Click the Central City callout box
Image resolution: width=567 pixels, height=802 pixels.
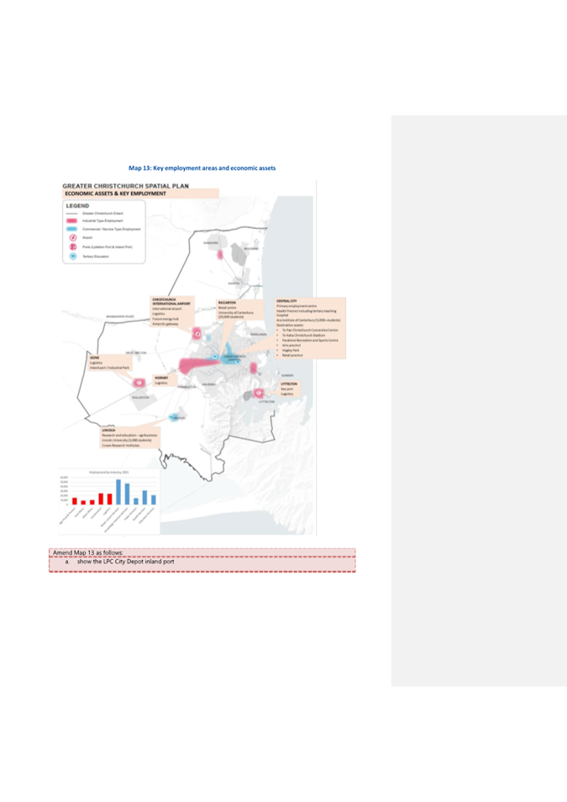310,328
